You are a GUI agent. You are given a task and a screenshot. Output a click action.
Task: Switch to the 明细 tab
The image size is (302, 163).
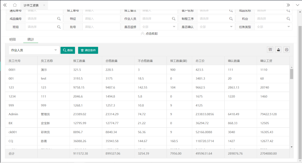coord(13,39)
